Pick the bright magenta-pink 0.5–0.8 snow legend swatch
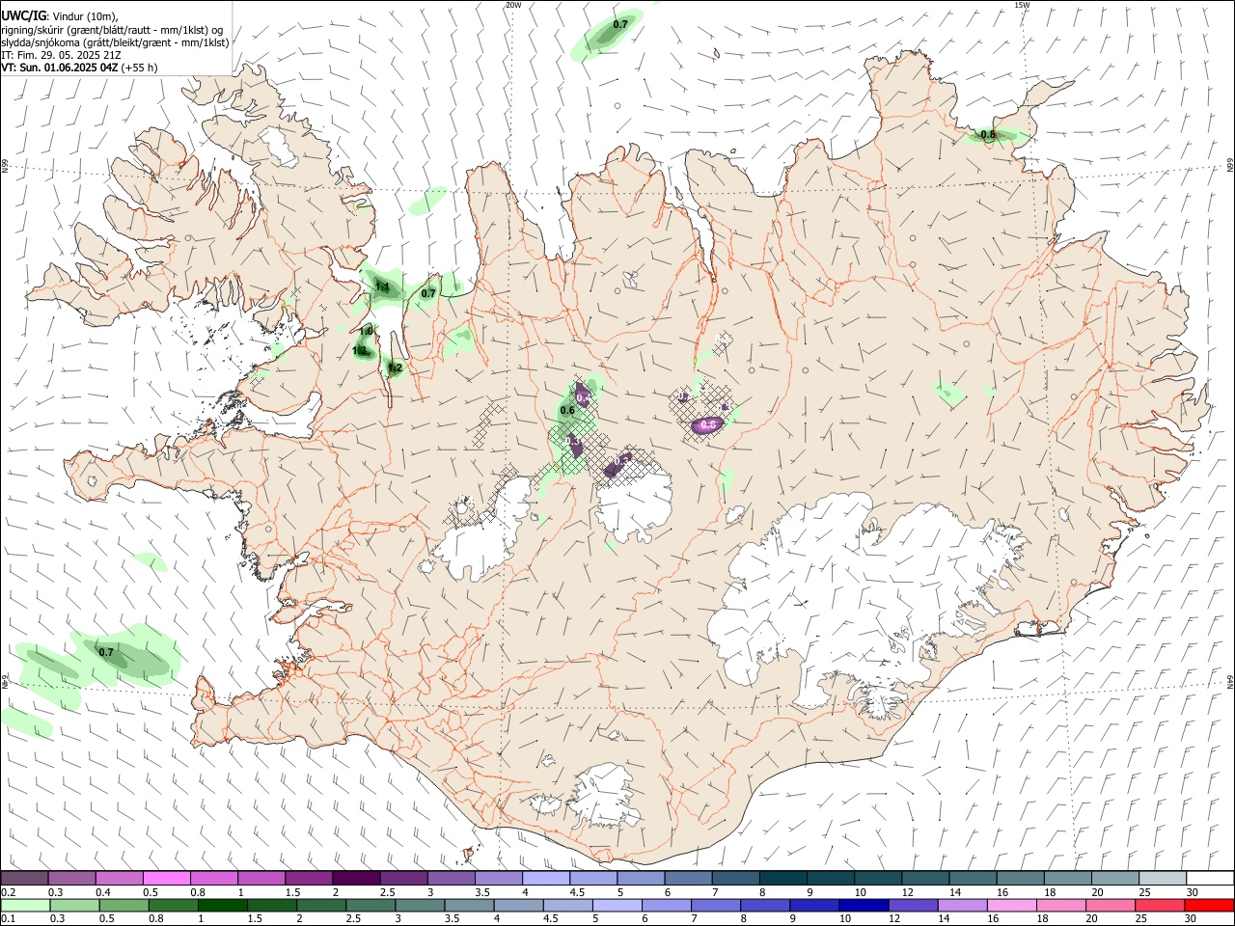Screen dimensions: 1235x926 point(166,879)
